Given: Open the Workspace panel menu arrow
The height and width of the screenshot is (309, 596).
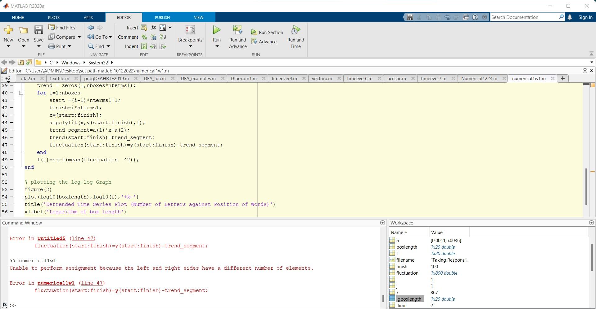Looking at the screenshot, I should tap(591, 223).
